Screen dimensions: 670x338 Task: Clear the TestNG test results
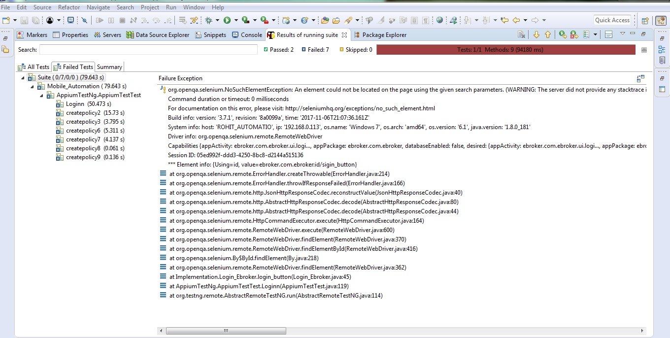522,34
